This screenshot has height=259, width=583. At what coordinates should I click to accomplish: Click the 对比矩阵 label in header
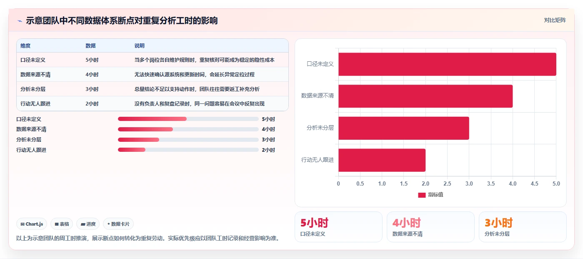pyautogui.click(x=555, y=20)
